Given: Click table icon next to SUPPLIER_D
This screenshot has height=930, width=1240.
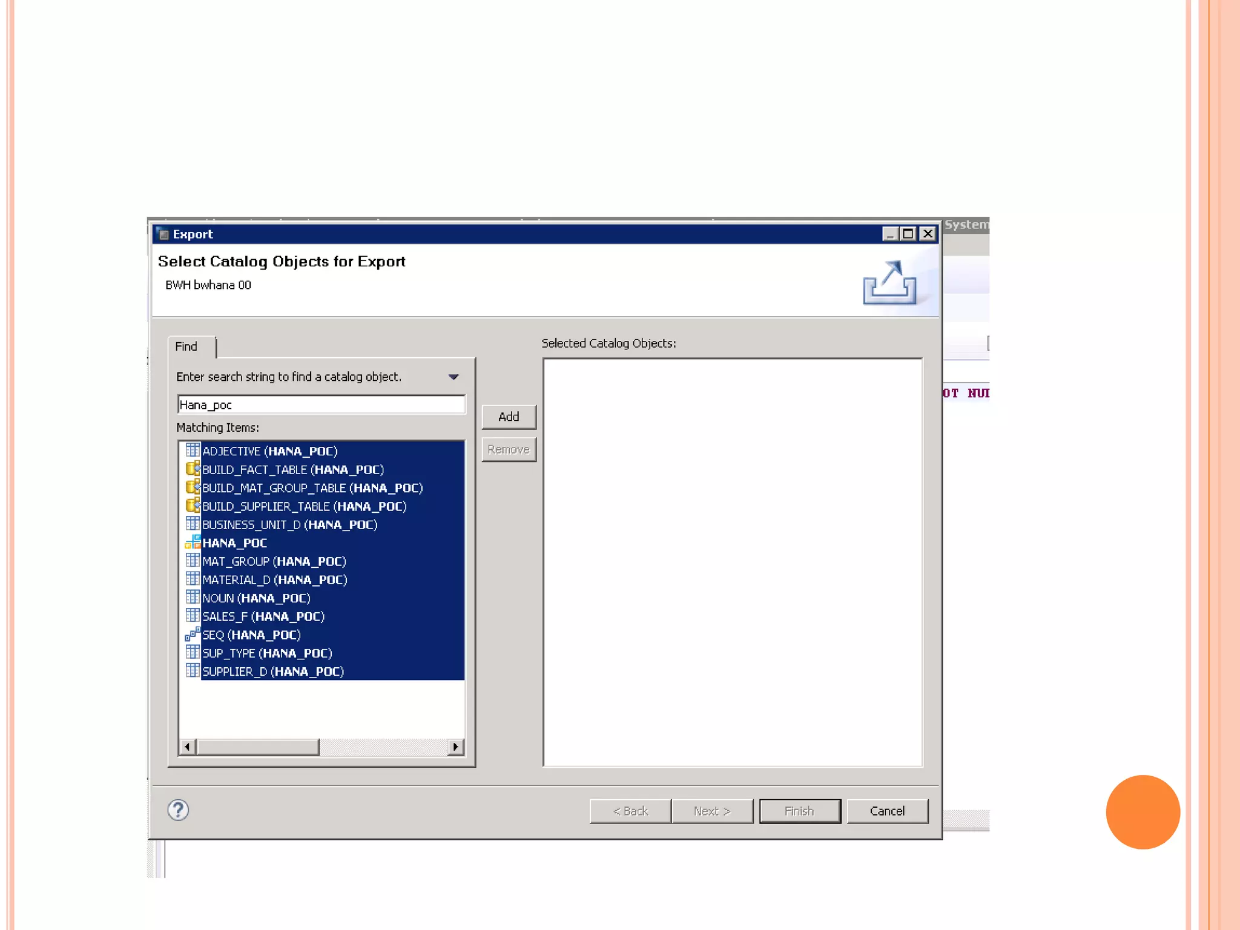Looking at the screenshot, I should tap(193, 671).
